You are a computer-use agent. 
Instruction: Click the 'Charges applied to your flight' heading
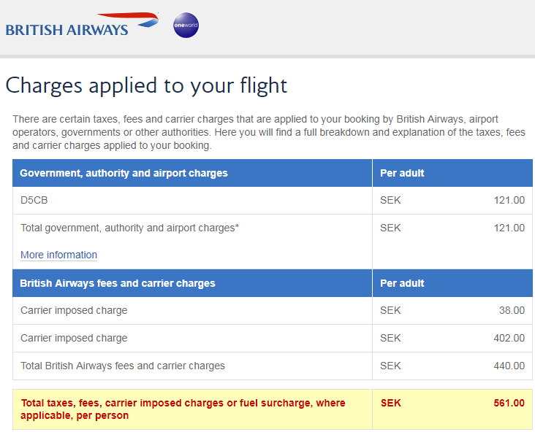coord(146,85)
